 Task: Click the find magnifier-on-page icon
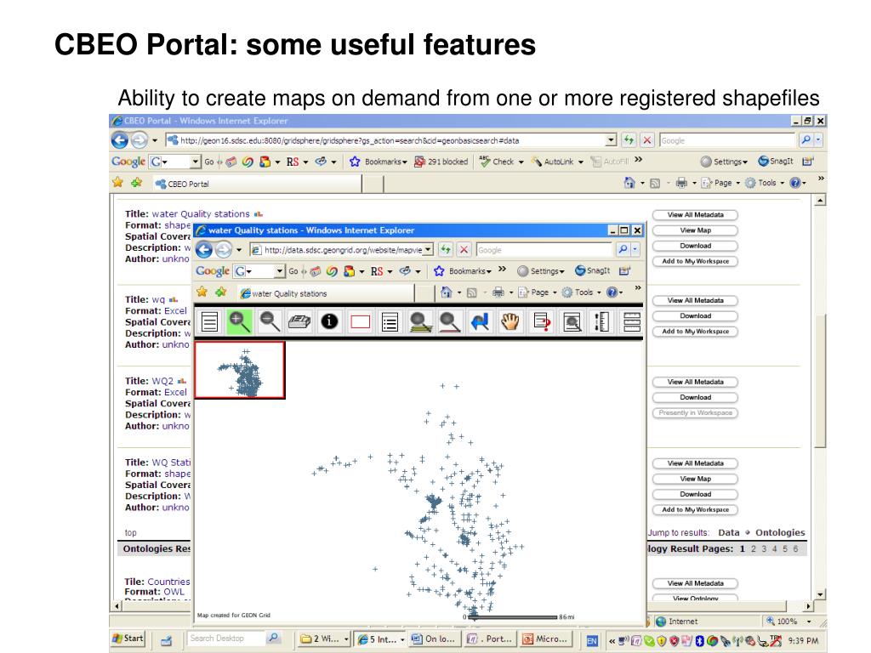(x=572, y=321)
